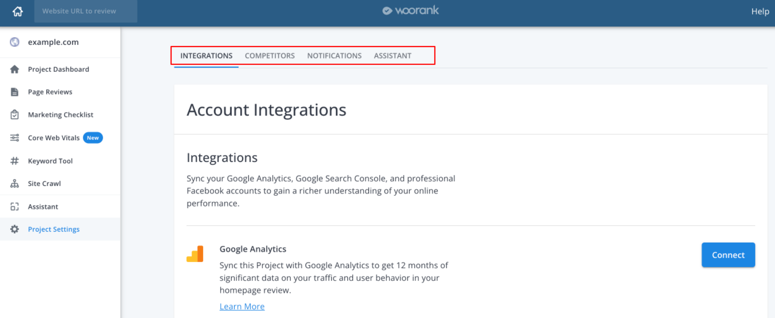Open Site Crawl
Image resolution: width=775 pixels, height=318 pixels.
pyautogui.click(x=44, y=184)
